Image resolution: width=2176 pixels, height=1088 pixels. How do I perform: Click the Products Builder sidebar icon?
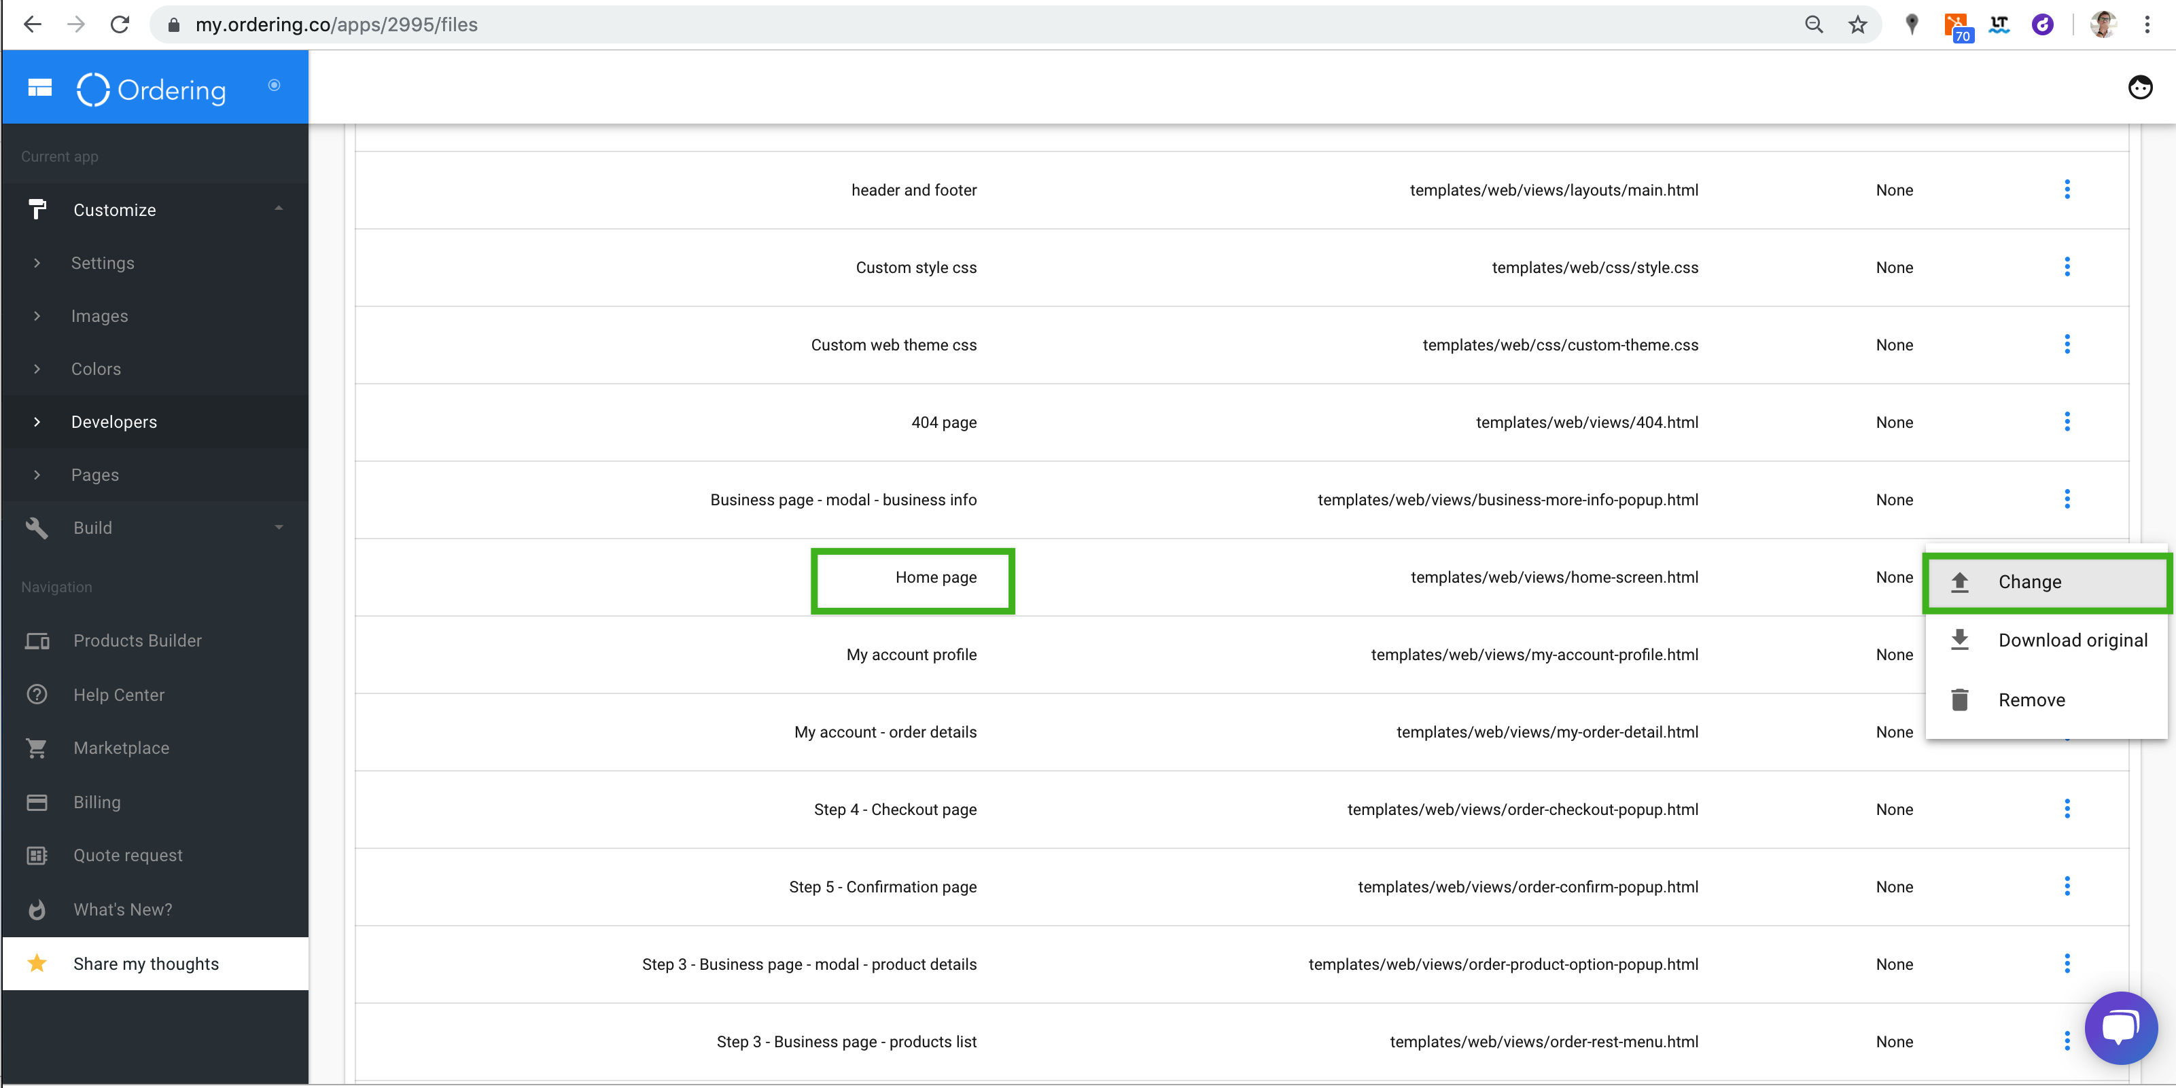pos(37,640)
